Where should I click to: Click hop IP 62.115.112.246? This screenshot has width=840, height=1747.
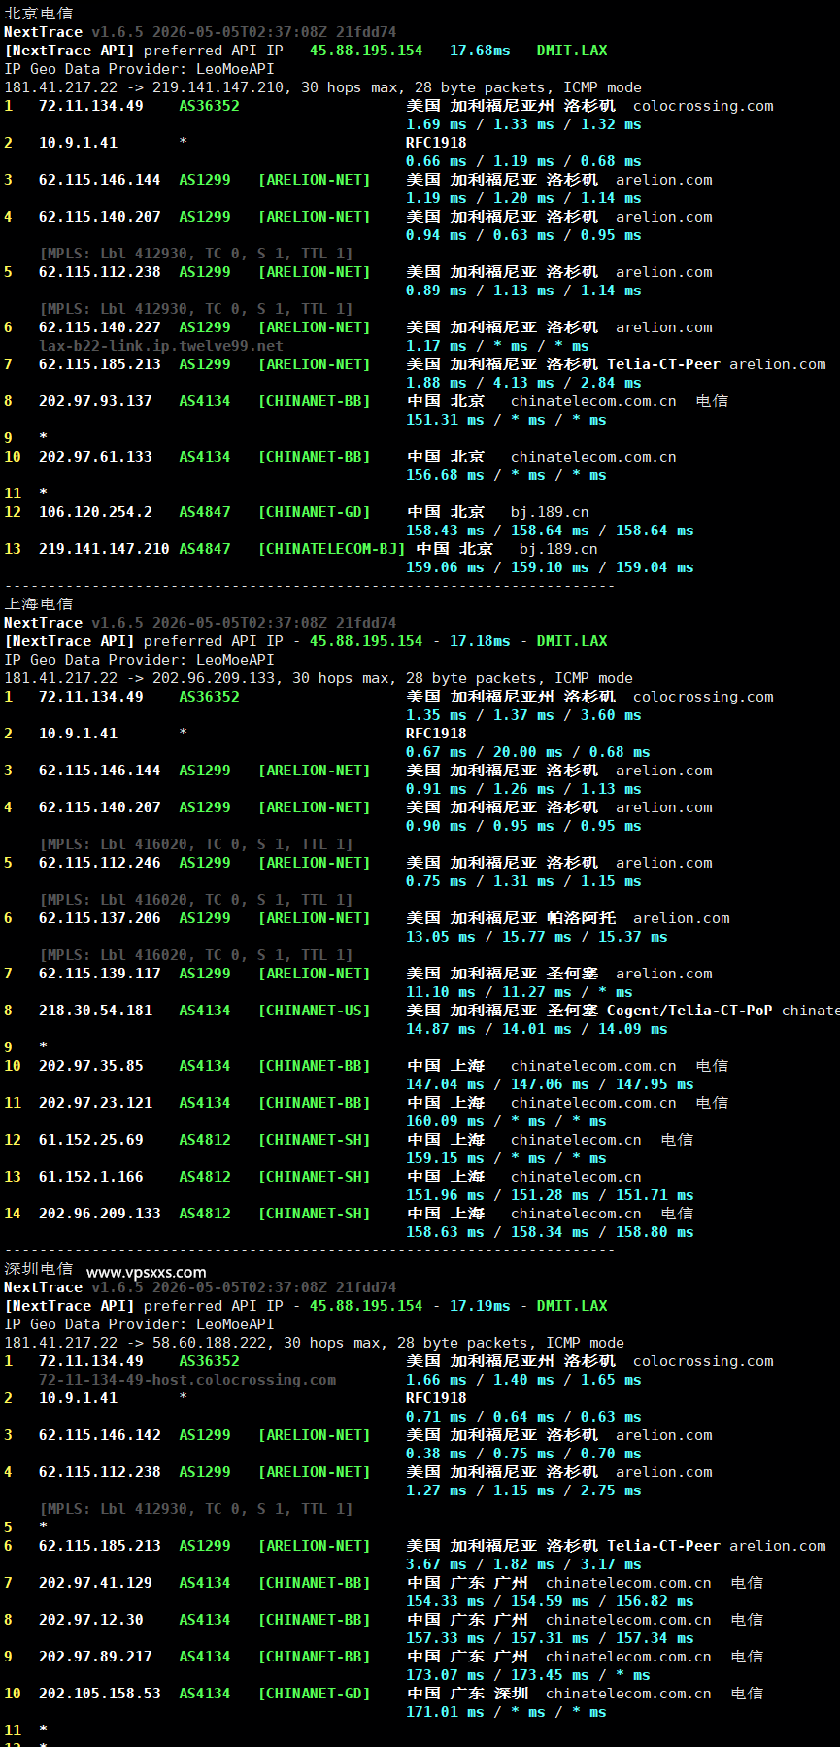100,863
